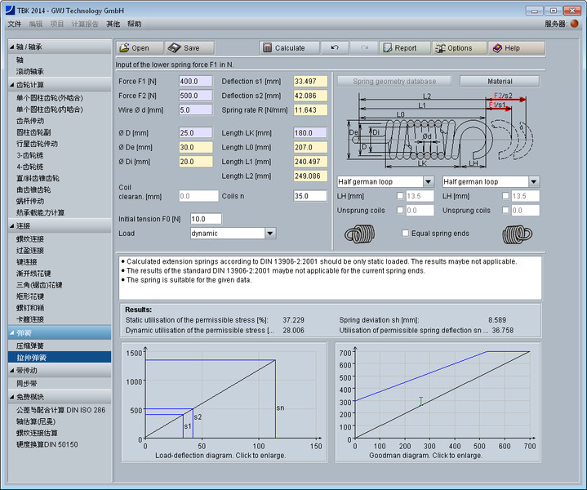Click the Material button
This screenshot has height=490, width=587.
(500, 82)
